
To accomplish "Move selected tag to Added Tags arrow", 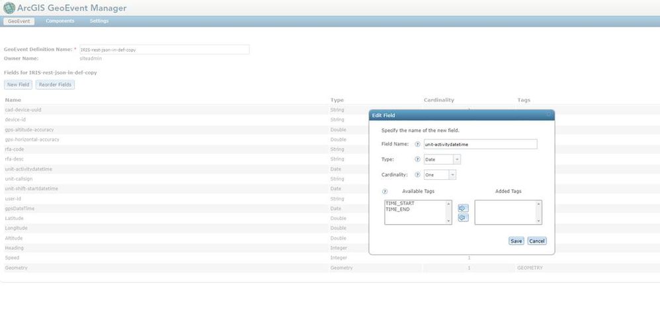I will click(463, 208).
